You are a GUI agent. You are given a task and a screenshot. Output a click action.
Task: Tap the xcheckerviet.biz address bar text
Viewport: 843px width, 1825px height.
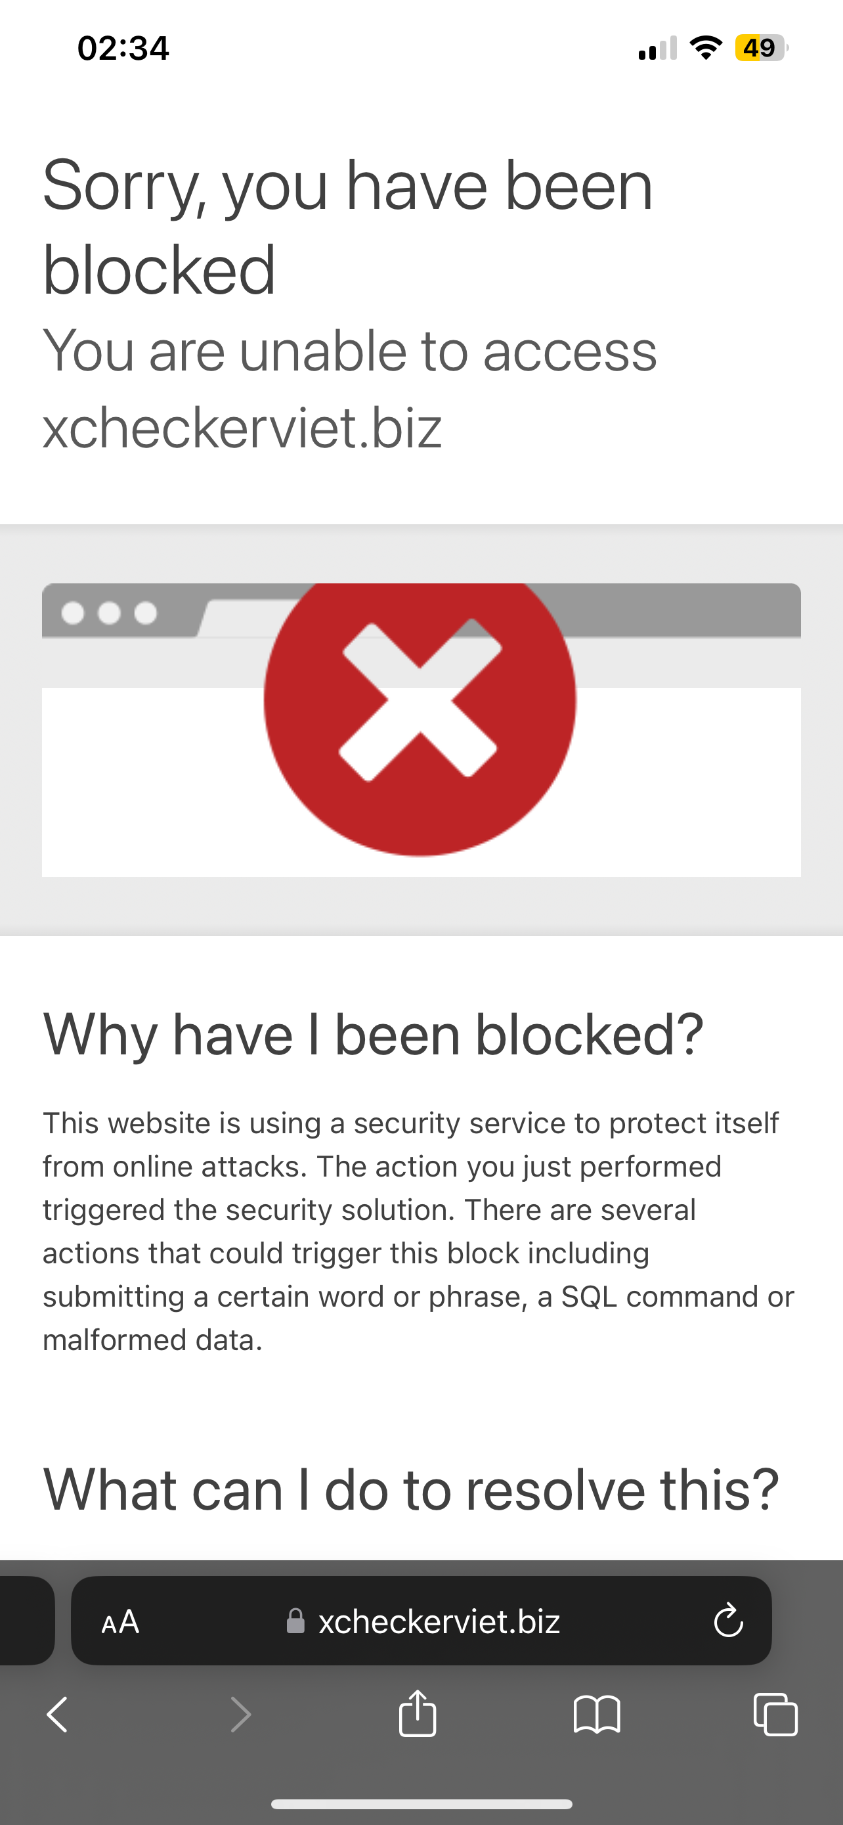(439, 1621)
